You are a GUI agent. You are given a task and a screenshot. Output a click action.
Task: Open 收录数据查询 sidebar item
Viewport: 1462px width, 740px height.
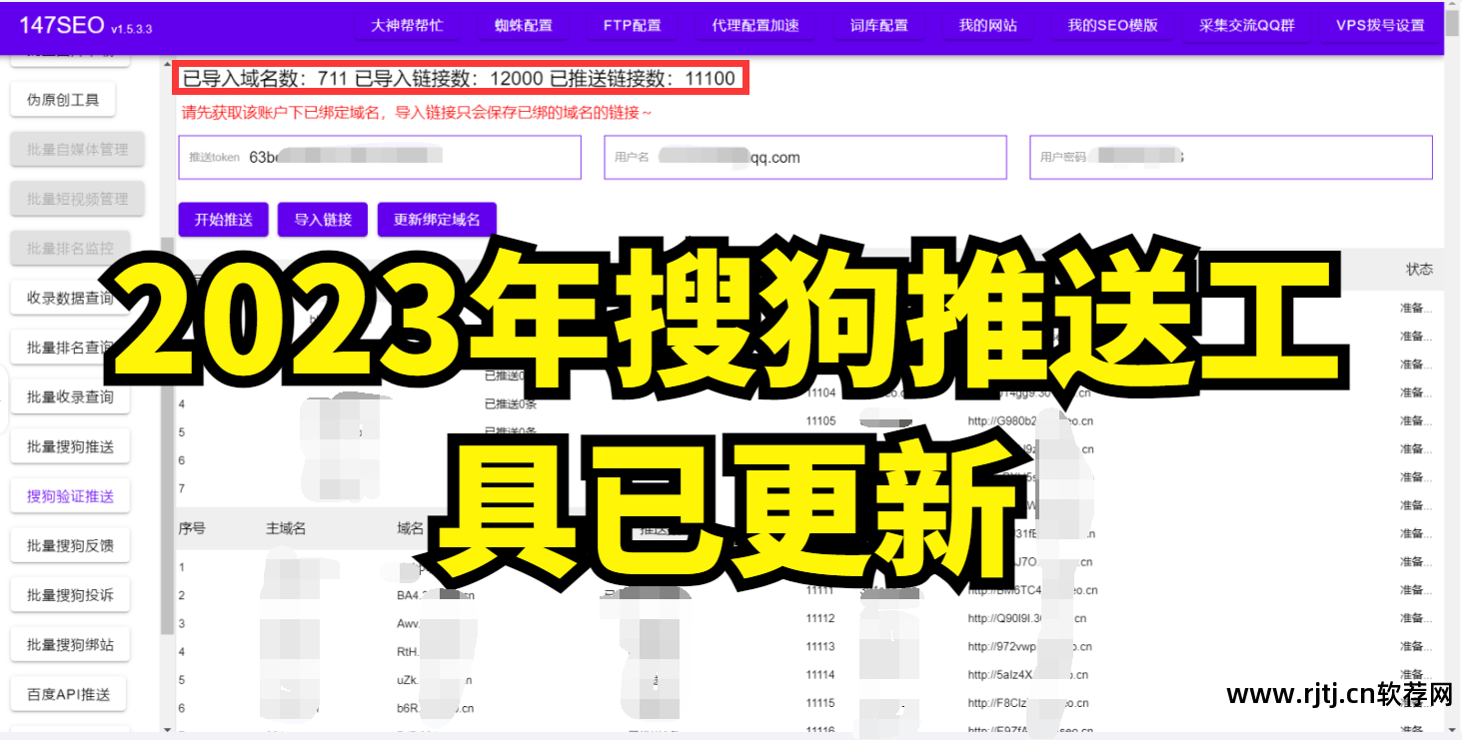70,298
